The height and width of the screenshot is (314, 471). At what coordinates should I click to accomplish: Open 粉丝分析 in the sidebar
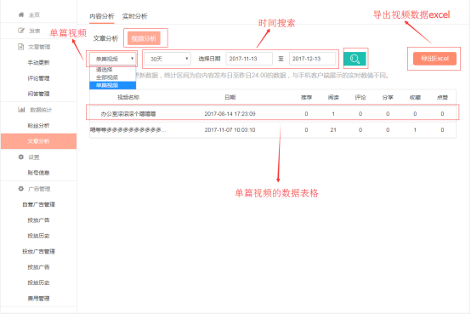tap(38, 125)
